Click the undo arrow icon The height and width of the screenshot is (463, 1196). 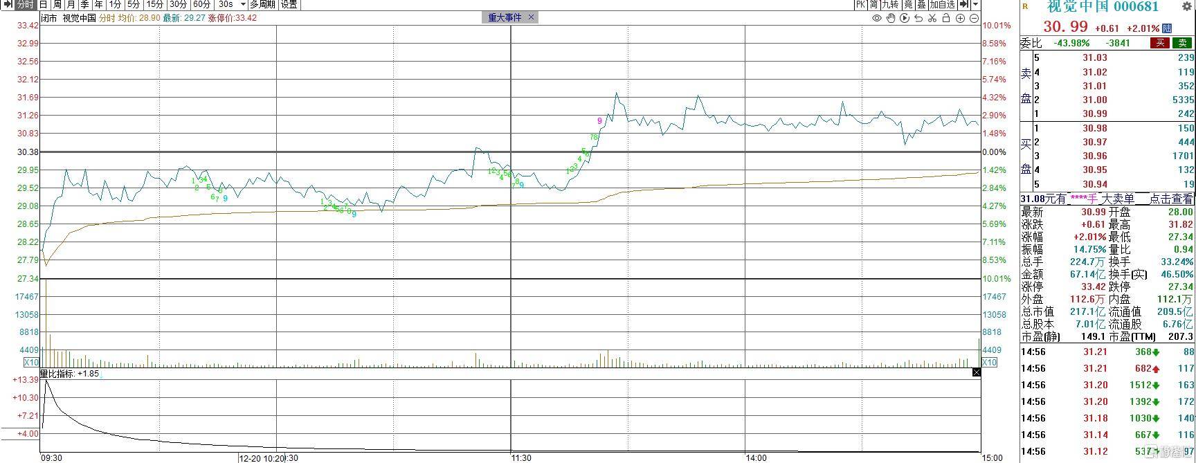pos(918,18)
